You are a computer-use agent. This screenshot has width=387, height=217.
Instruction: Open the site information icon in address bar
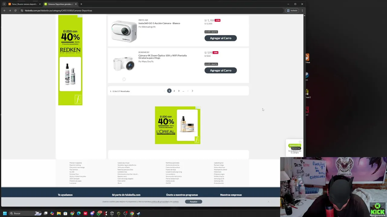[22, 11]
